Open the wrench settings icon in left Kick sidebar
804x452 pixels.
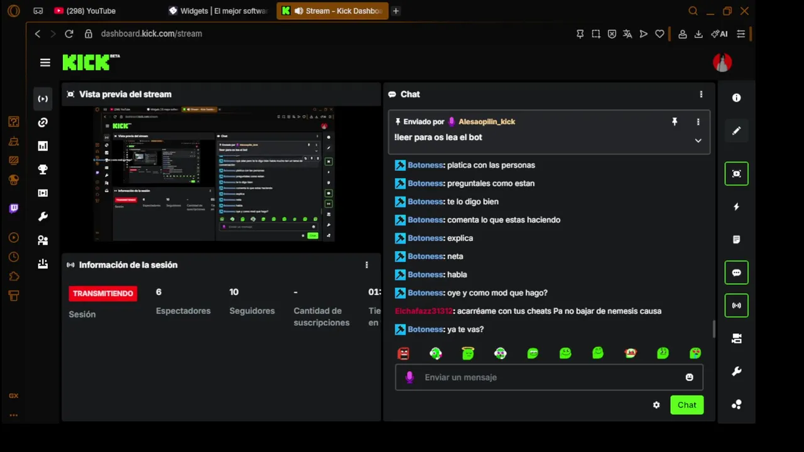pyautogui.click(x=43, y=217)
